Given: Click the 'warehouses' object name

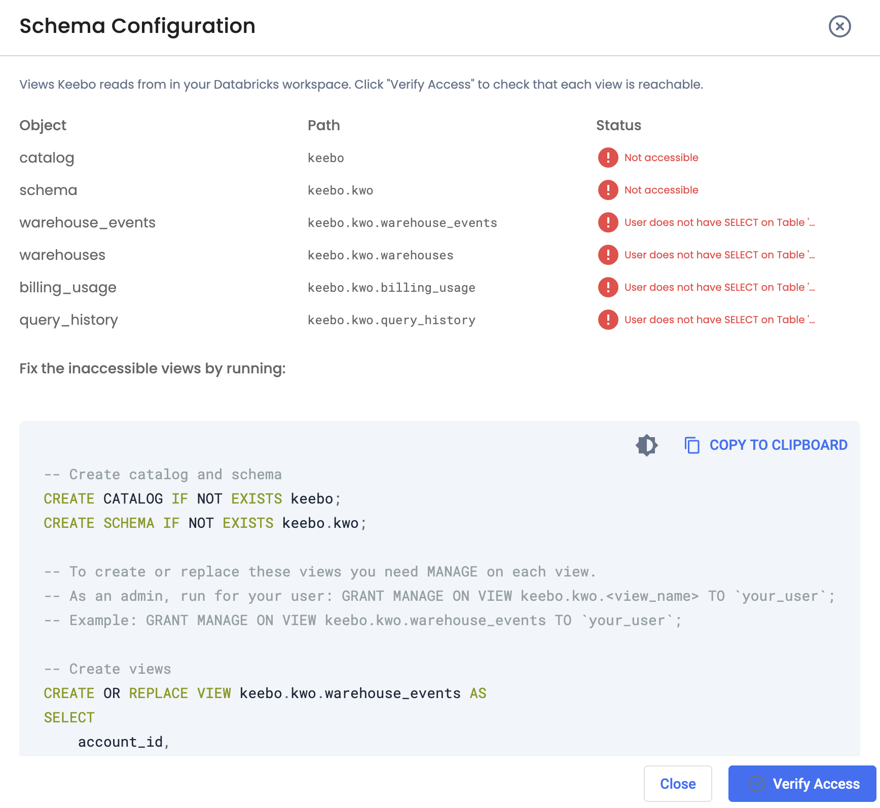Looking at the screenshot, I should pos(62,255).
